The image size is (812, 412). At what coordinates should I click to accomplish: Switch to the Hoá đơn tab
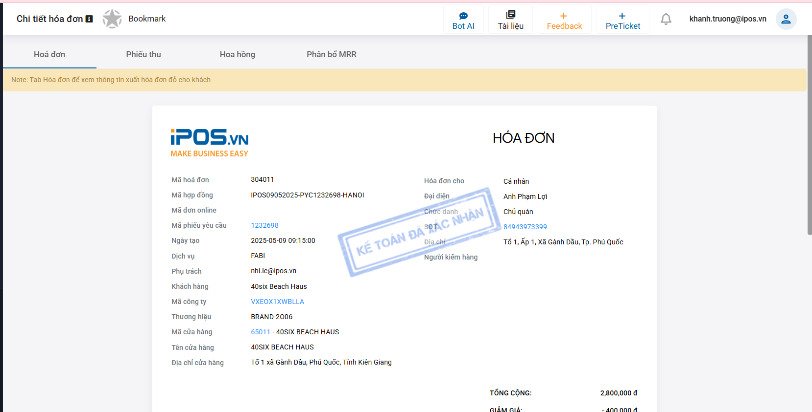click(49, 54)
